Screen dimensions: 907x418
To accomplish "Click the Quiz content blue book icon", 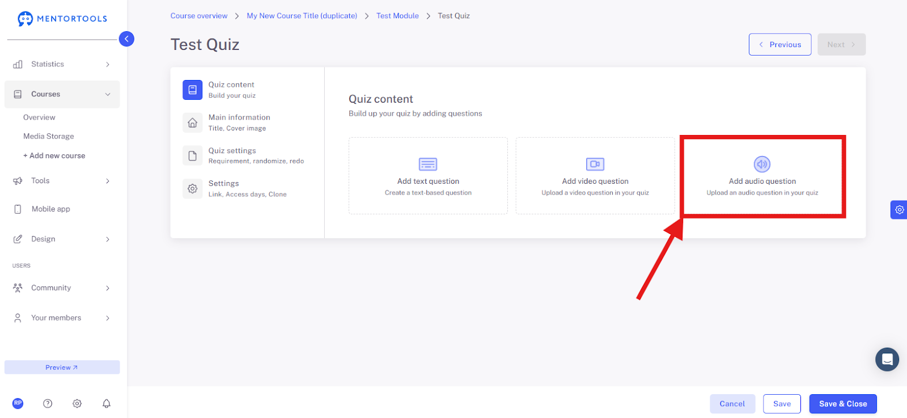I will (x=193, y=90).
